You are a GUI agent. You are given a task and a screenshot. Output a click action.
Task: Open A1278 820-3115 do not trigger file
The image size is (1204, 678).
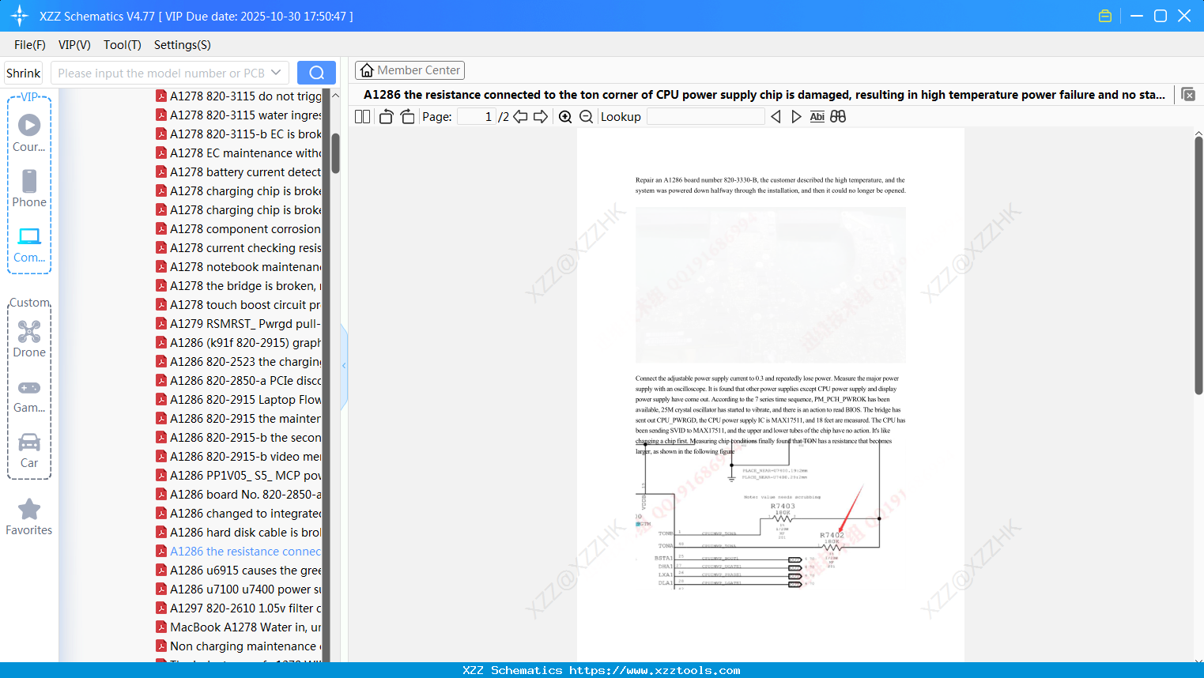click(x=239, y=96)
